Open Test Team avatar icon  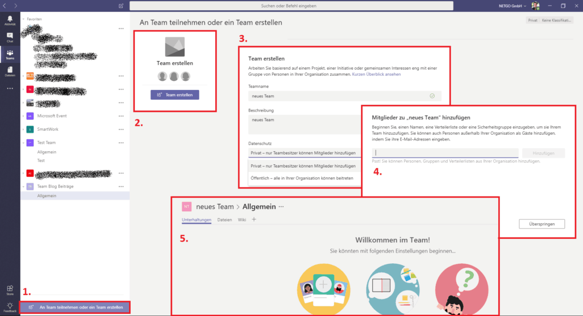click(30, 143)
